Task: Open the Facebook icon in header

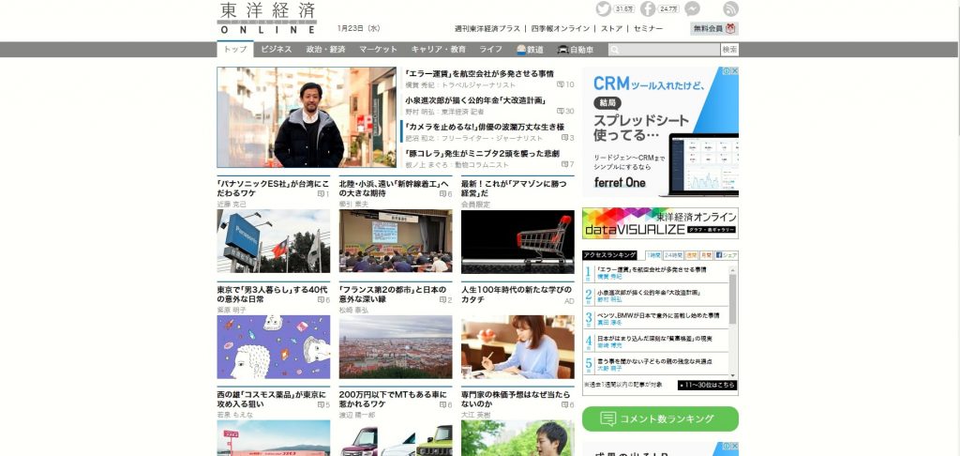Action: 648,8
